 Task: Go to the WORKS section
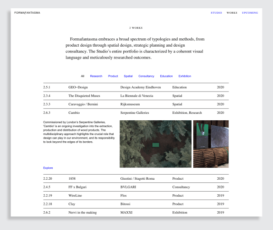[x=232, y=13]
